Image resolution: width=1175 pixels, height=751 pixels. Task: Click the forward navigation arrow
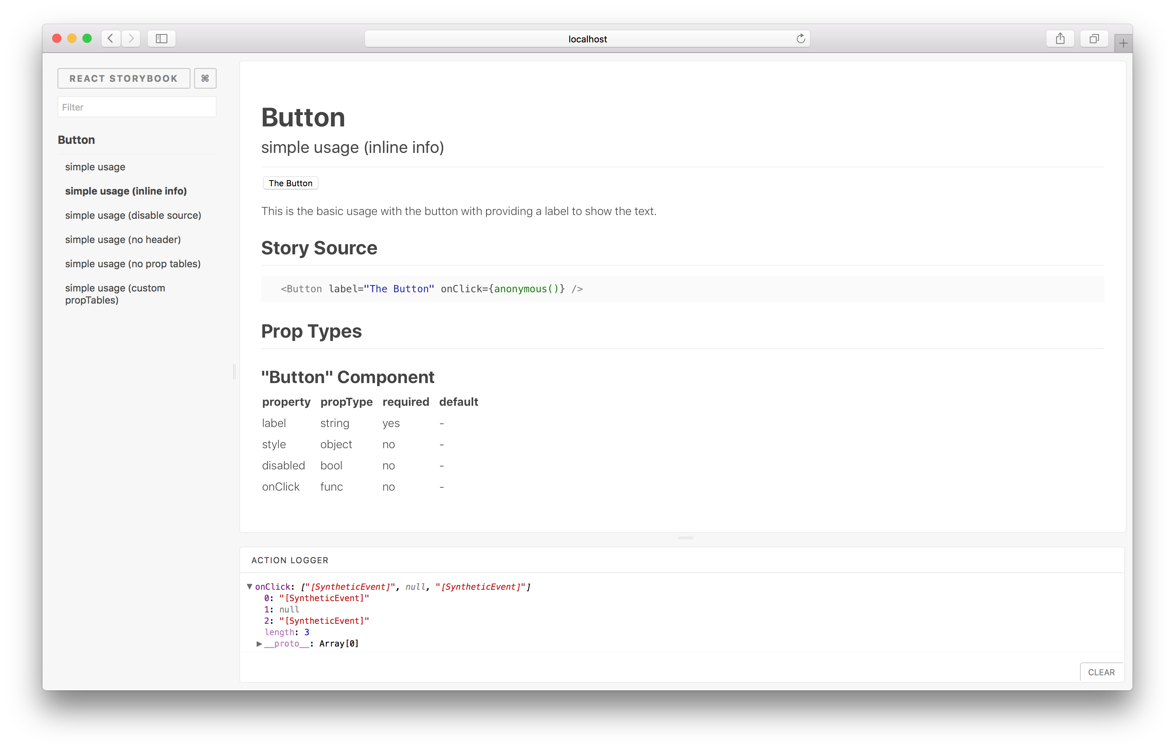click(x=131, y=39)
